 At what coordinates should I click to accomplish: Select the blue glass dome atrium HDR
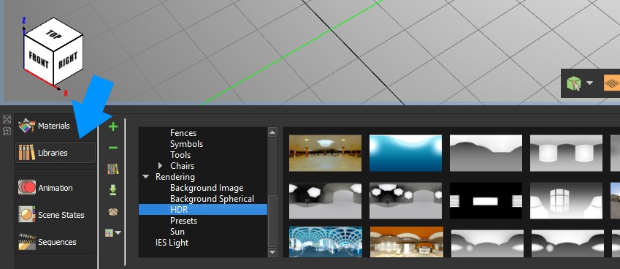click(326, 242)
